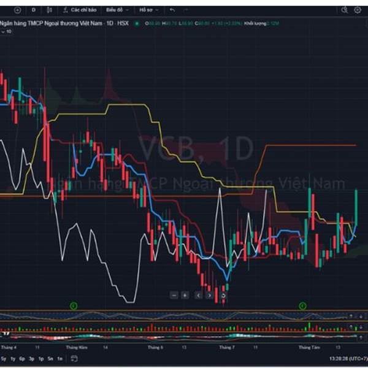Click the add symbol plus icon
Screen dimensions: 368x368
(17, 10)
